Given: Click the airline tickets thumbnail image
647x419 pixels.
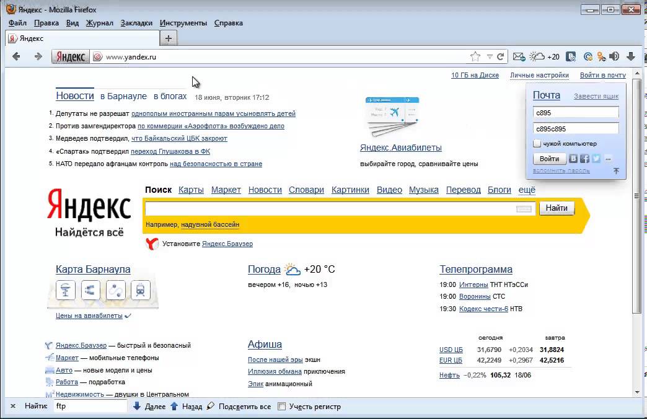Looking at the screenshot, I should pos(392,117).
